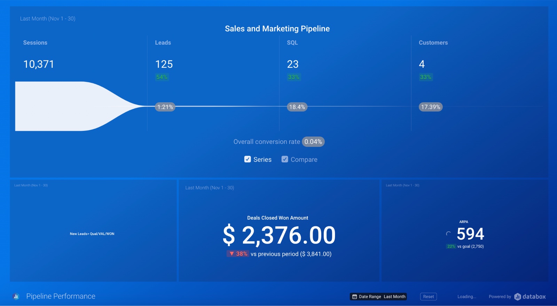Click the 10,371 sessions value
This screenshot has width=557, height=306.
coord(39,64)
